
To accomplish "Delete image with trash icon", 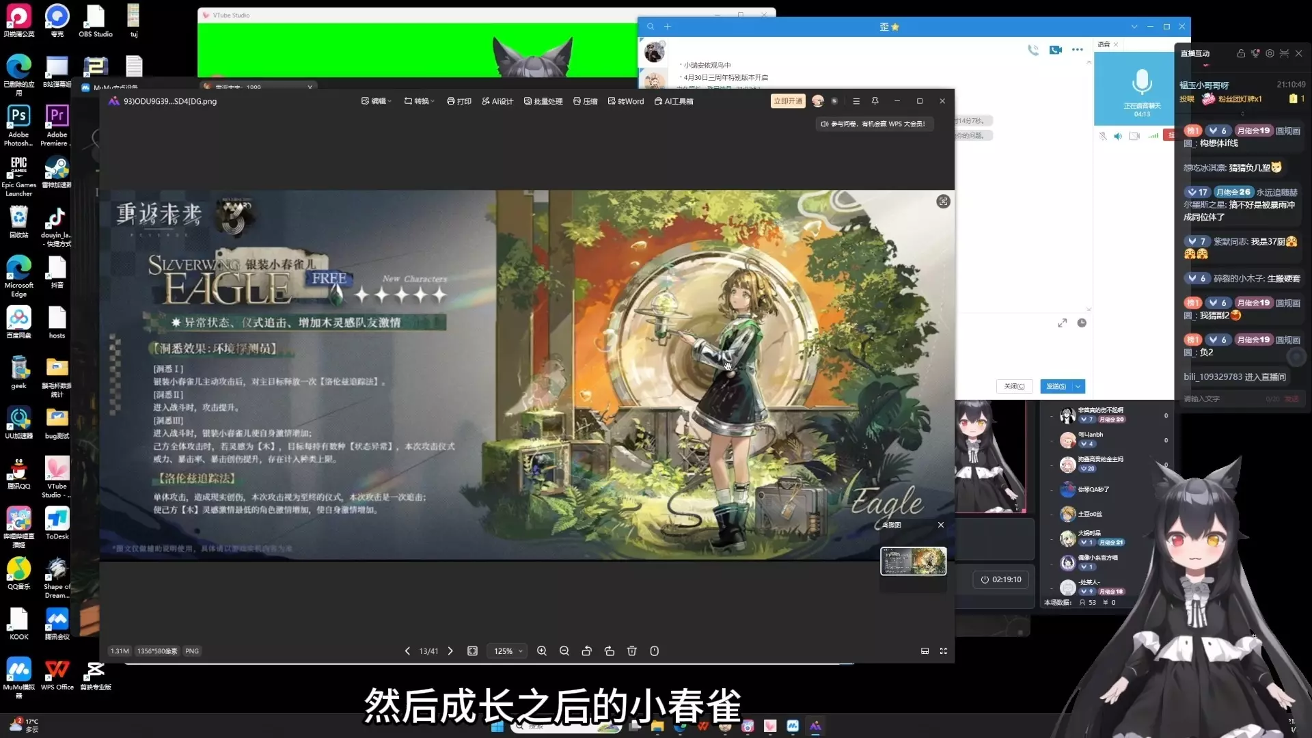I will coord(632,651).
